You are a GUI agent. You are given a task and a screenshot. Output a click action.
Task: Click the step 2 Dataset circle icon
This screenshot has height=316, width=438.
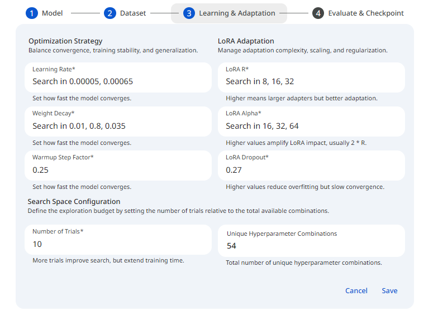(x=110, y=13)
